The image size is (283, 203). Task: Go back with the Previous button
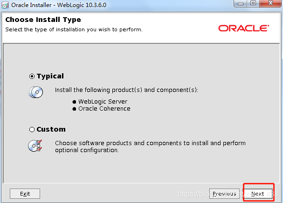pyautogui.click(x=224, y=194)
